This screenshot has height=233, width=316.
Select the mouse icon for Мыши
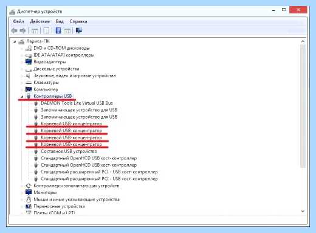29,200
